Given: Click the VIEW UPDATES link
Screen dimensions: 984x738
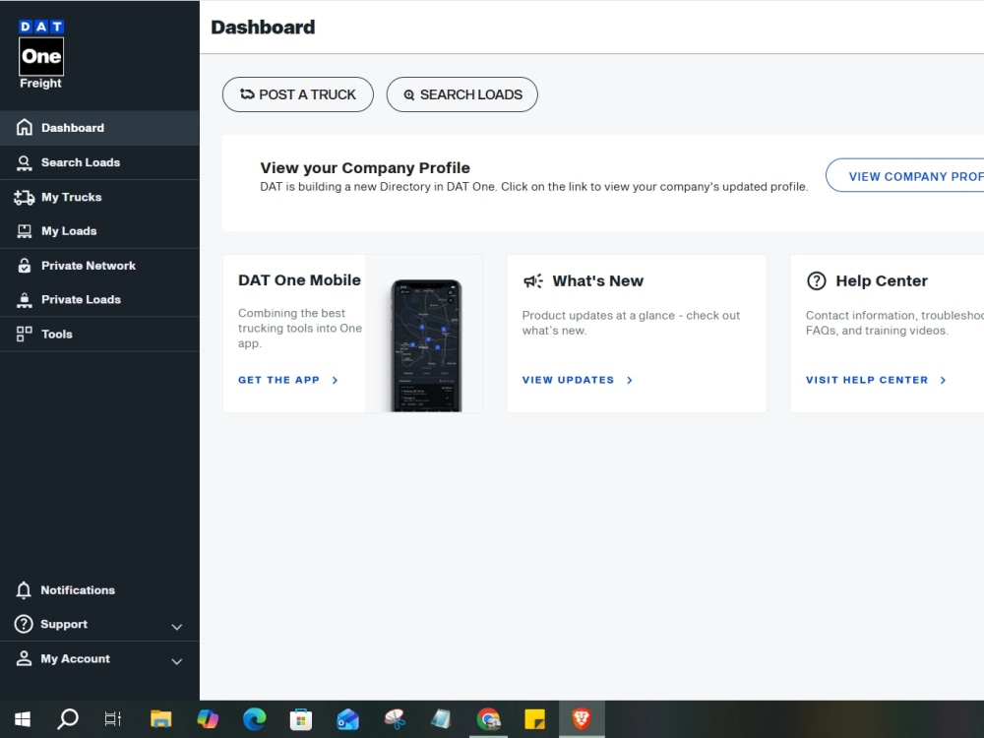Looking at the screenshot, I should click(578, 380).
